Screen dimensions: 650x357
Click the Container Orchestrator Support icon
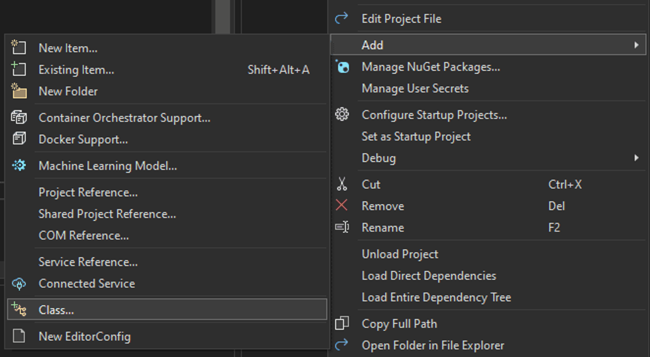[x=19, y=117]
